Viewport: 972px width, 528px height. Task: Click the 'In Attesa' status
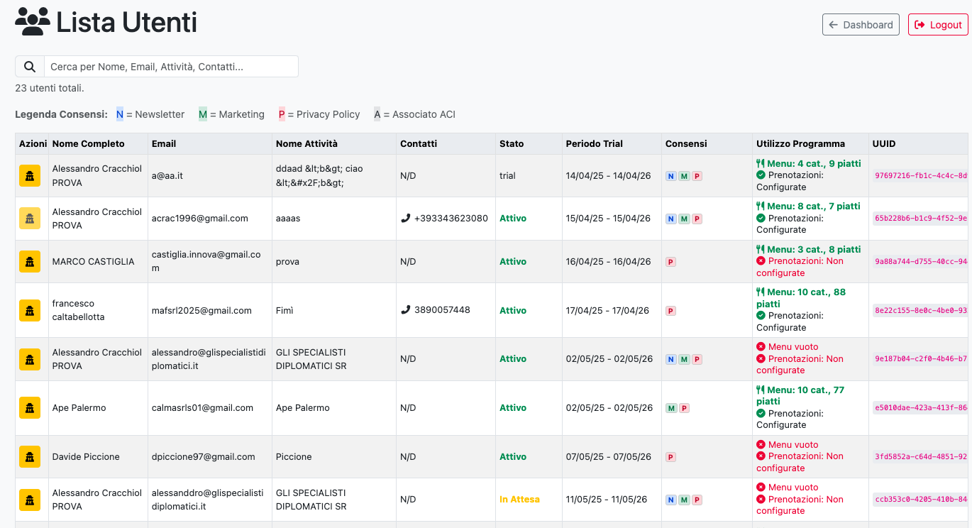(519, 500)
